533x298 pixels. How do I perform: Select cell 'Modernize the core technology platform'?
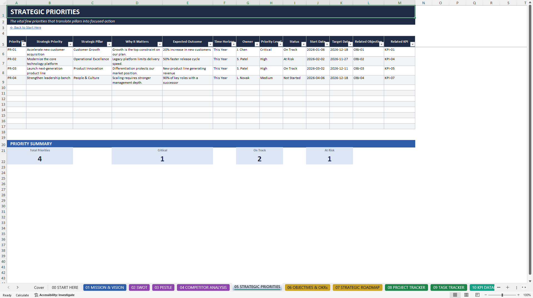pos(49,61)
